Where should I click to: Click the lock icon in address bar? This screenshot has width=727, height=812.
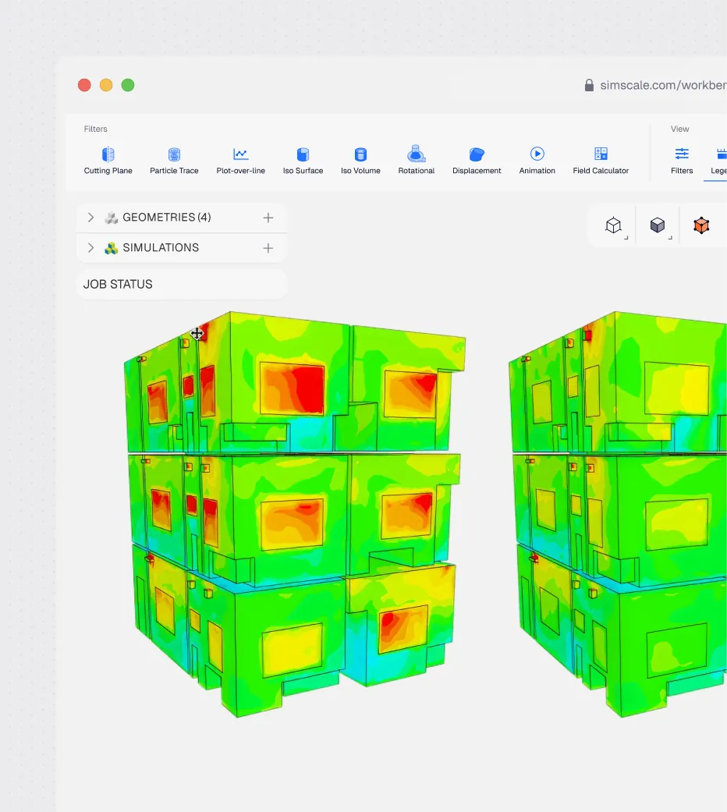click(x=589, y=86)
